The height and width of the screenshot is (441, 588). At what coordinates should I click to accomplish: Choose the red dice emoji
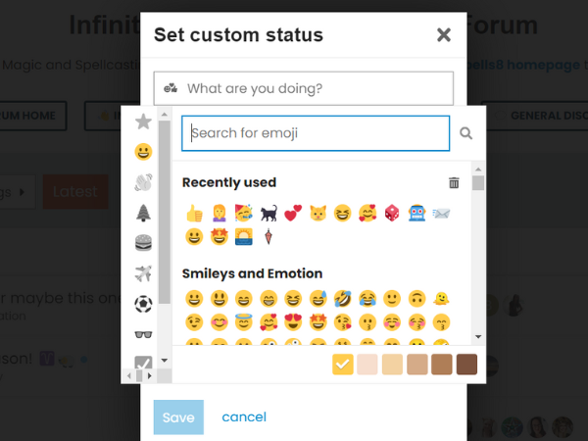[390, 213]
